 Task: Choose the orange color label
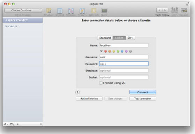point(110,51)
